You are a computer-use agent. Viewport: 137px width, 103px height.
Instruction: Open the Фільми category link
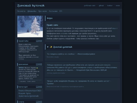click(x=28, y=91)
